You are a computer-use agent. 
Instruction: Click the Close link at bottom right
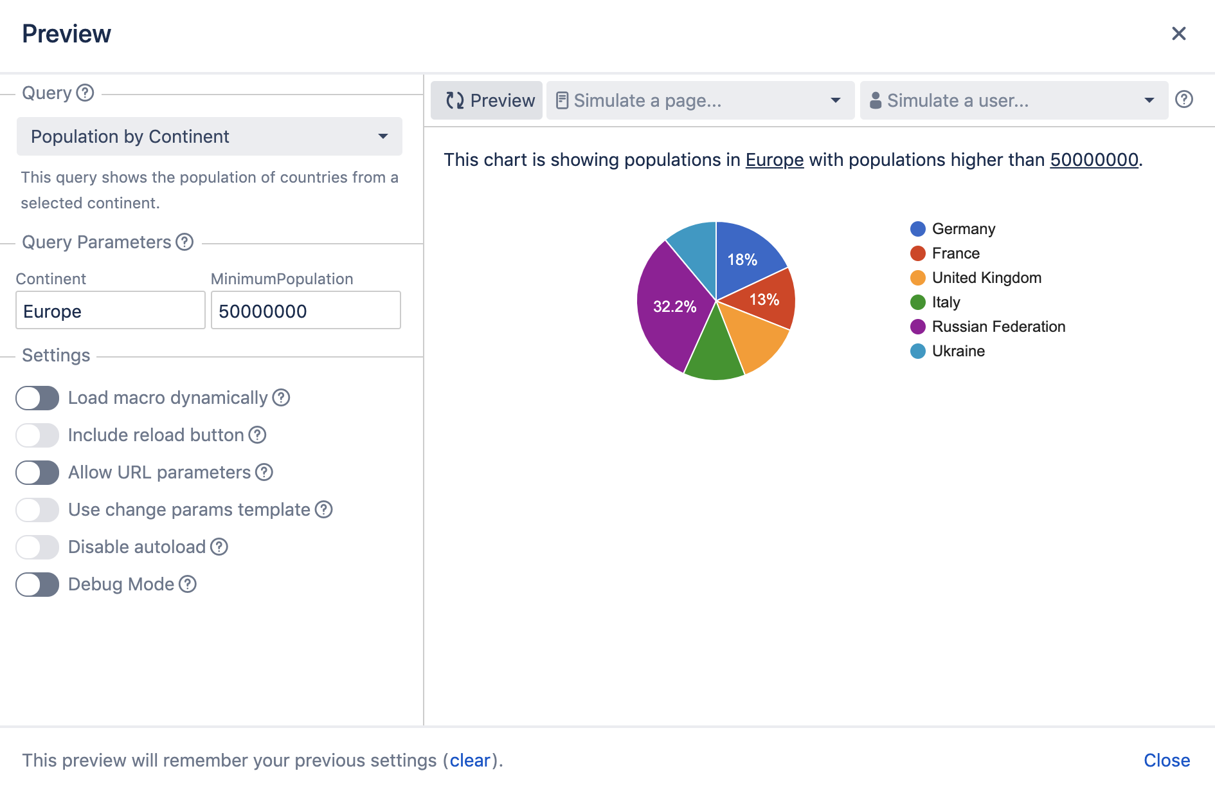[x=1167, y=760]
